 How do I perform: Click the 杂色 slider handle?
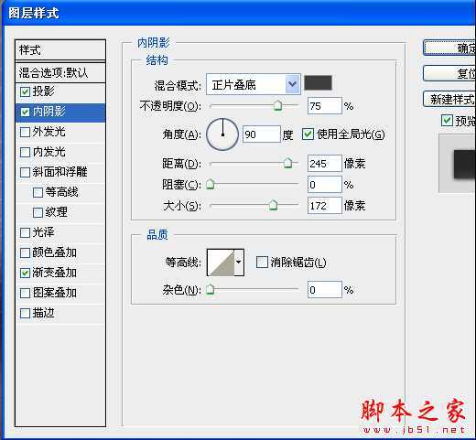point(210,289)
